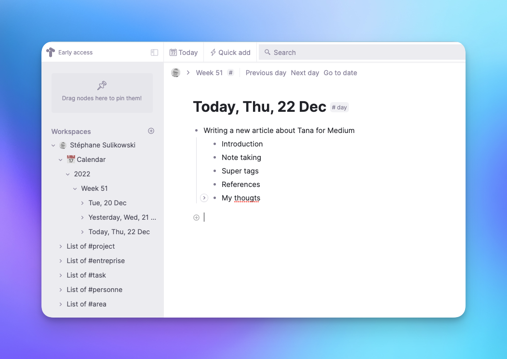Go to Next day

click(305, 73)
